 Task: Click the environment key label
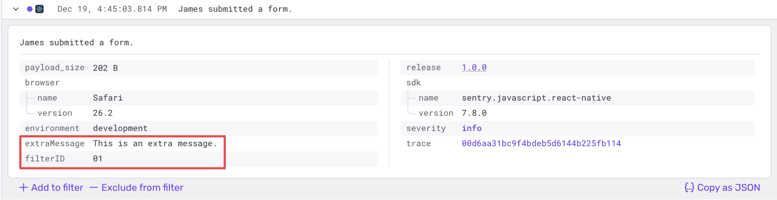[x=52, y=129]
